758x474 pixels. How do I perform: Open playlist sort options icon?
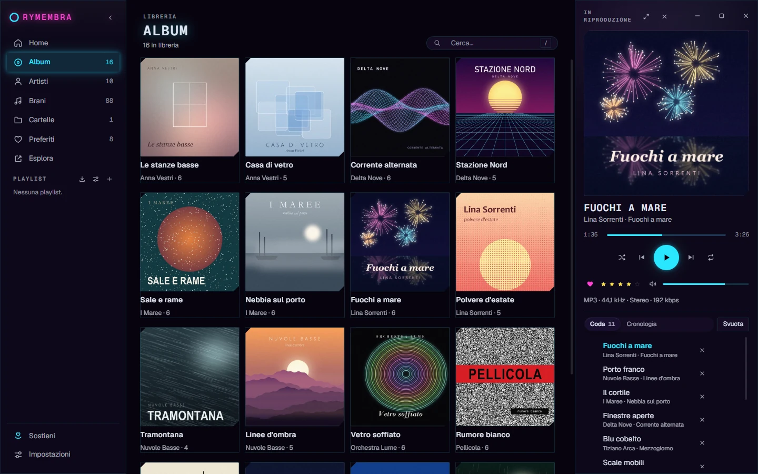(96, 179)
